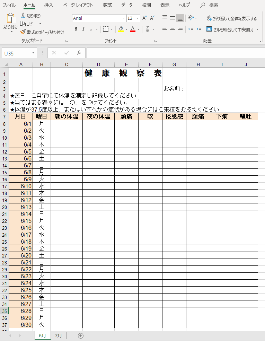Click the Format Painter brush icon
The height and width of the screenshot is (341, 265).
point(23,32)
